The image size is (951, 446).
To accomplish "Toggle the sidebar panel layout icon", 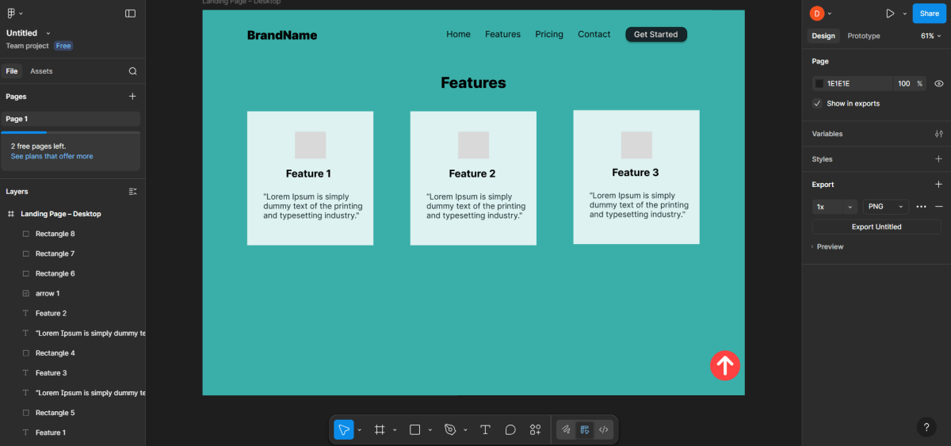I will [x=130, y=13].
